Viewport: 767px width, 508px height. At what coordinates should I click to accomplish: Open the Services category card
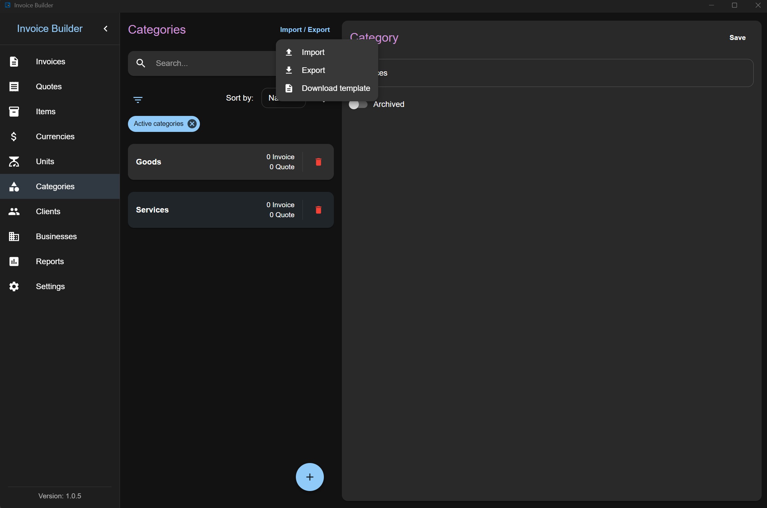(231, 210)
